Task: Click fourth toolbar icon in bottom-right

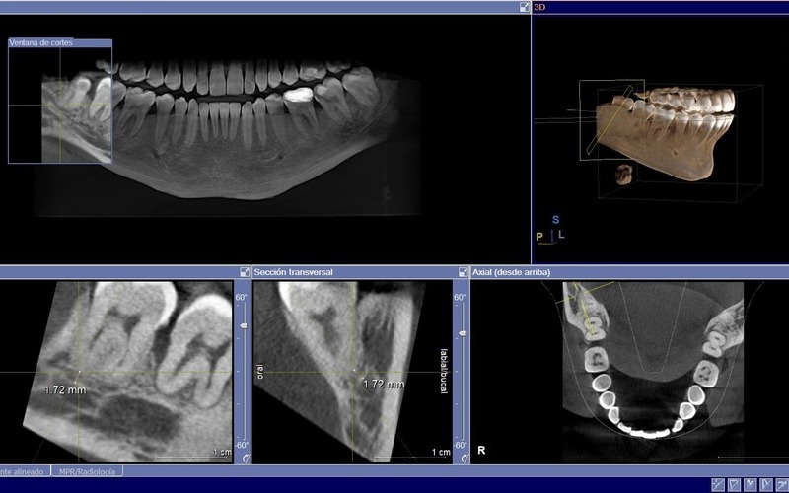Action: [766, 484]
